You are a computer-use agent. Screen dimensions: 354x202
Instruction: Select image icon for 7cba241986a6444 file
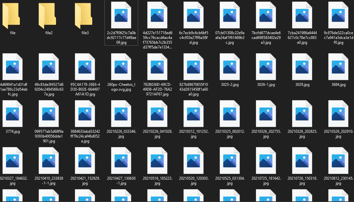[x=302, y=15]
